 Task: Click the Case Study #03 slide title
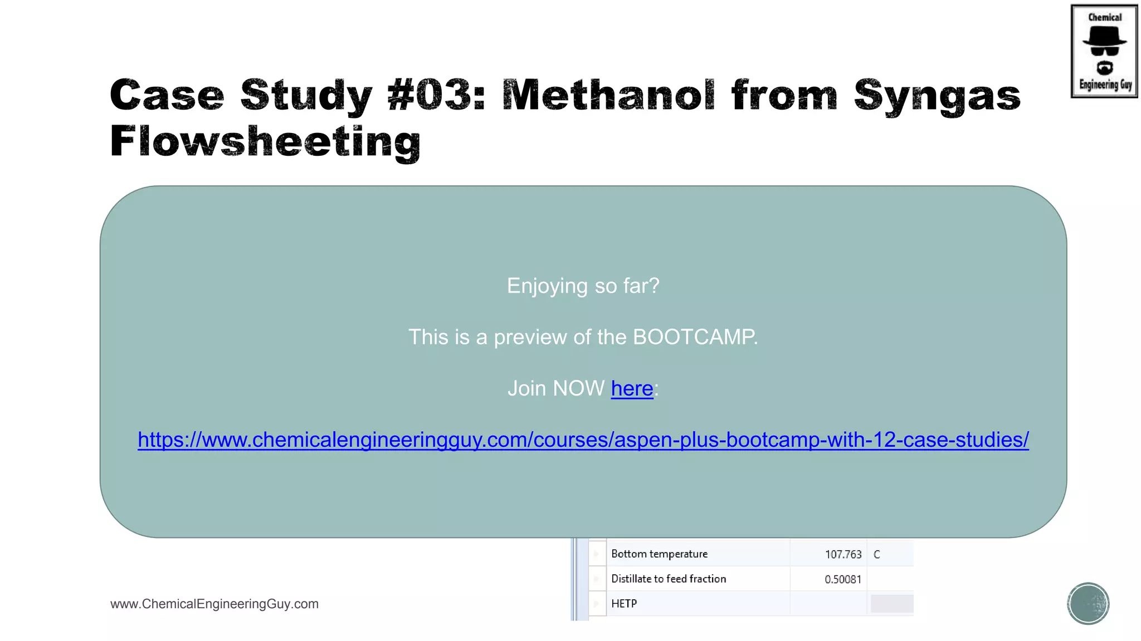point(565,118)
